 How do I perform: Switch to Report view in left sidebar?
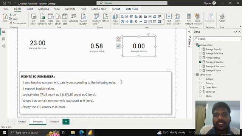pyautogui.click(x=4, y=32)
